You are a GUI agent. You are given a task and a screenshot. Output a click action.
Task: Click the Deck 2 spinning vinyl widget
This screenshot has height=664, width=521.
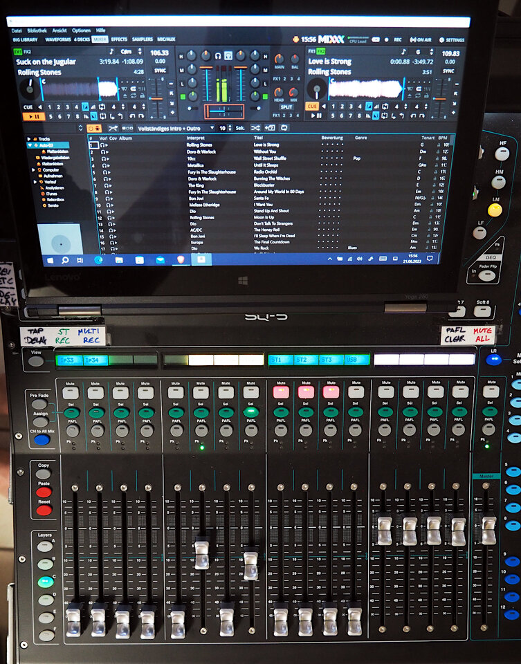[x=316, y=89]
